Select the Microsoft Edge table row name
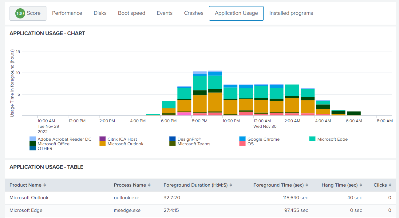 (x=26, y=210)
